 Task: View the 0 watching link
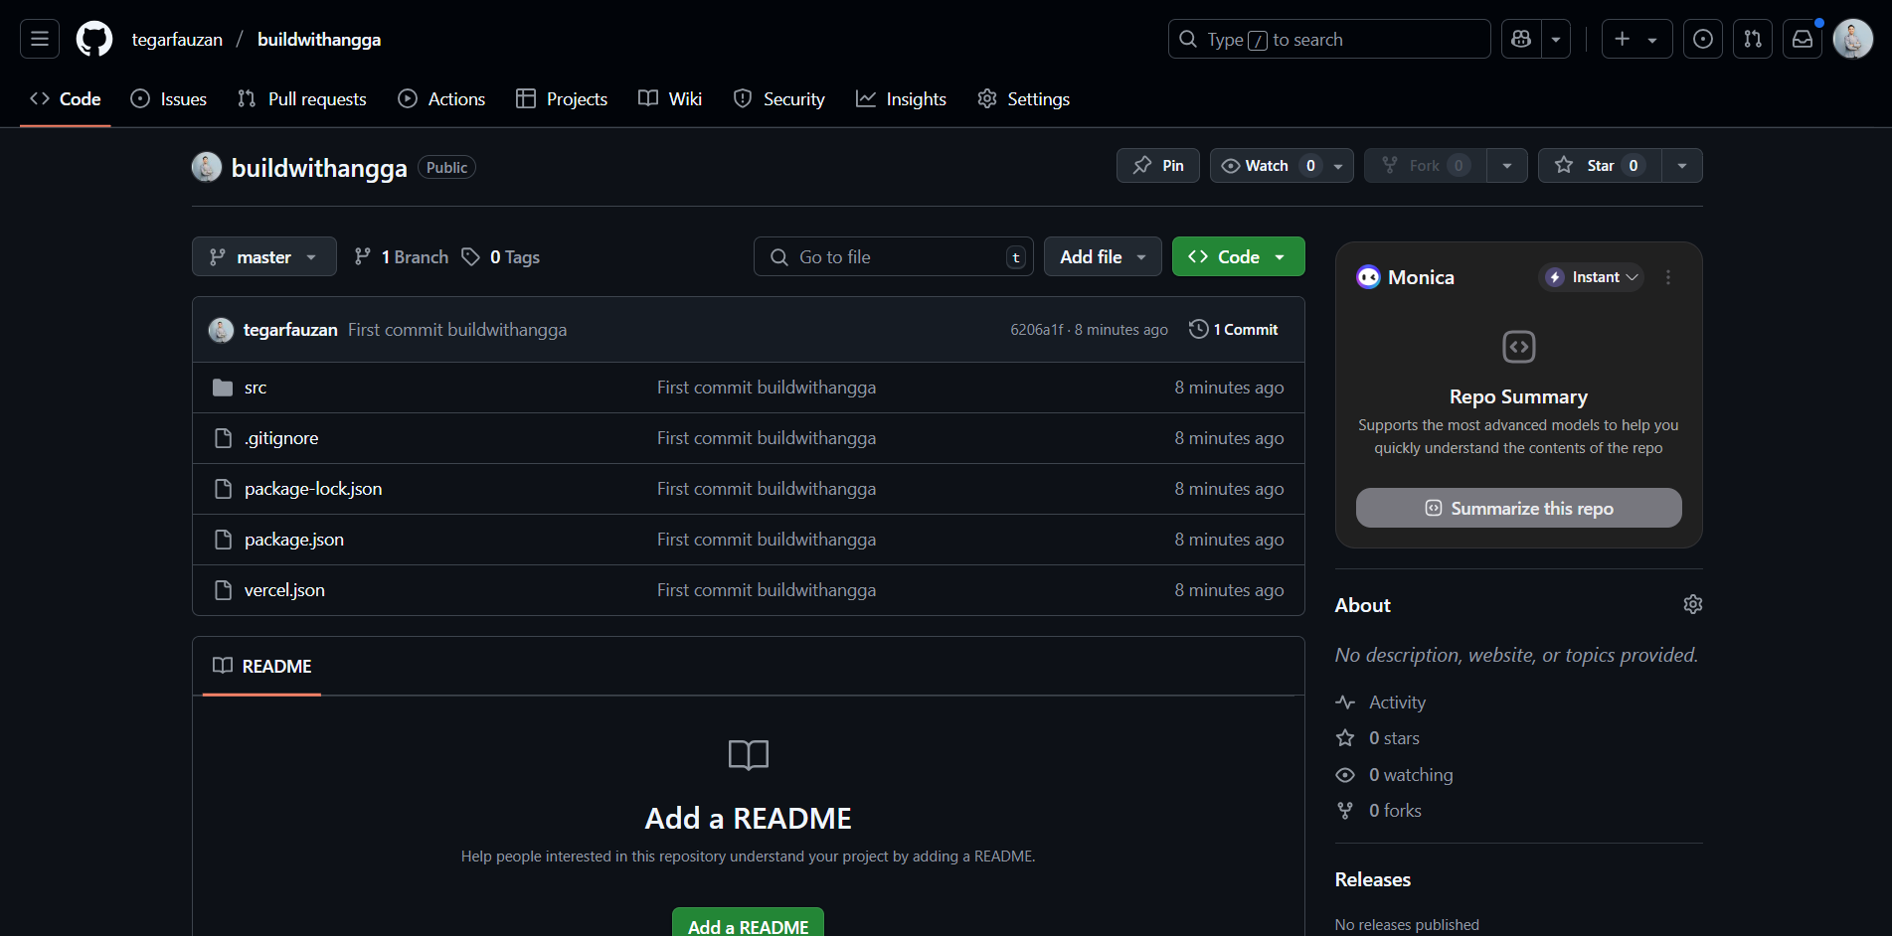click(x=1394, y=775)
